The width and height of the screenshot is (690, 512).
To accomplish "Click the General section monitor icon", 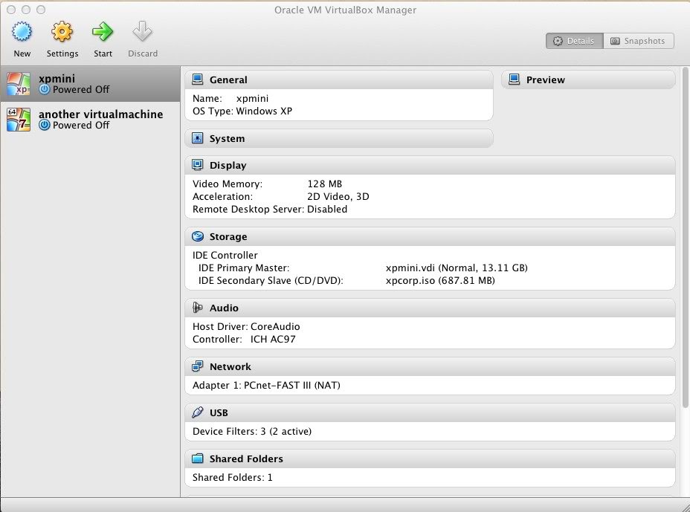I will [198, 80].
